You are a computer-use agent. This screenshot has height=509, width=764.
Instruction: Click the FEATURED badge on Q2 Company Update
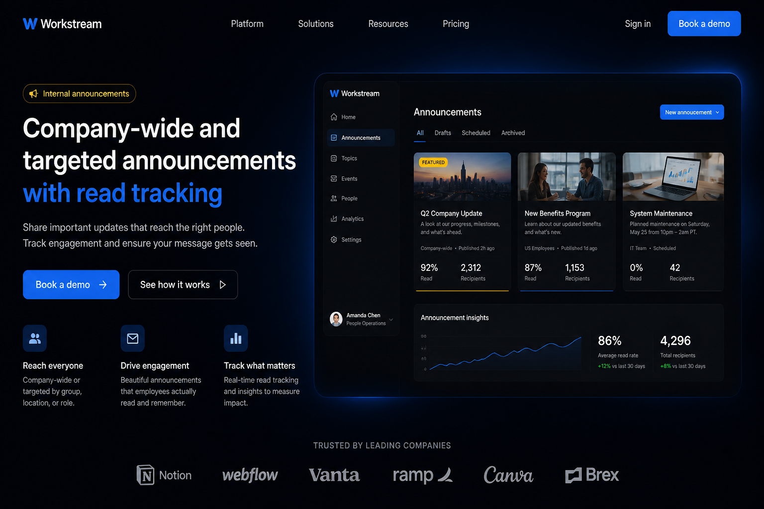[433, 163]
